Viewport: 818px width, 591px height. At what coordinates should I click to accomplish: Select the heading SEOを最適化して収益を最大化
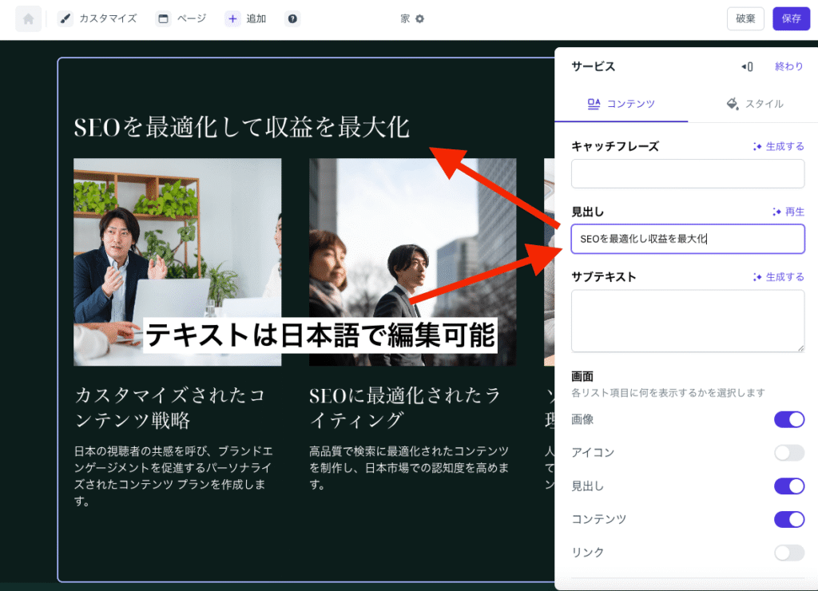point(241,127)
